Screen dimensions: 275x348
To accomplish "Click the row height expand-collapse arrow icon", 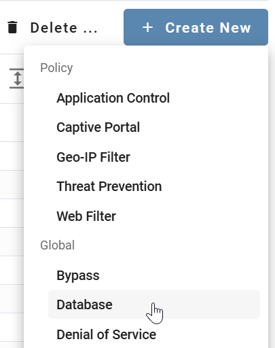I will pyautogui.click(x=17, y=78).
